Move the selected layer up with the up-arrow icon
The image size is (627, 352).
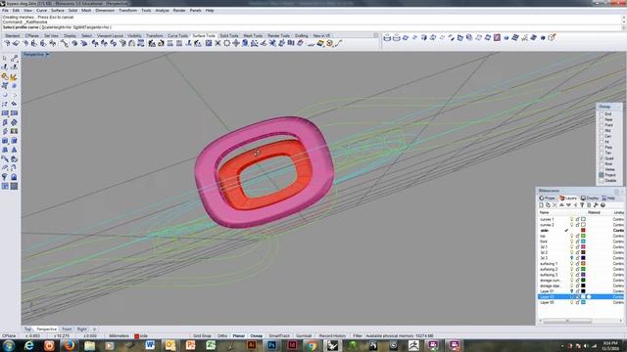click(561, 205)
